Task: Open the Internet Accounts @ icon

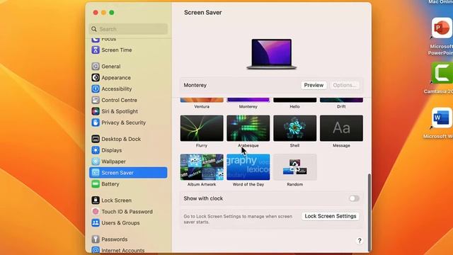Action: [x=96, y=250]
